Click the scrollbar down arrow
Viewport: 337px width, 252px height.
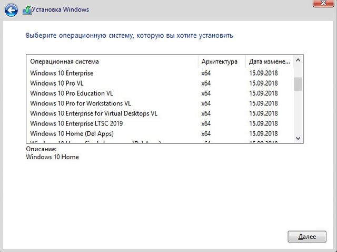point(298,138)
